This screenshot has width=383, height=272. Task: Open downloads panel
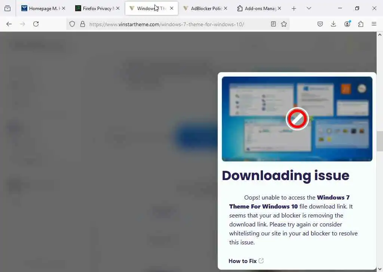click(333, 24)
